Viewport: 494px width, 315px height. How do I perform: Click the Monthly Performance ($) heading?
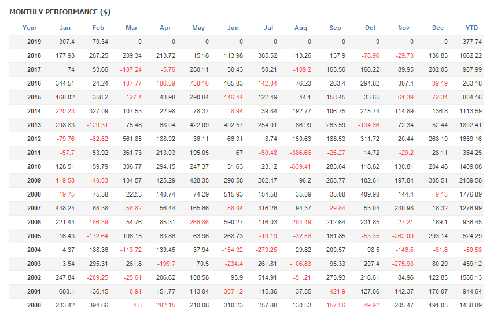60,12
